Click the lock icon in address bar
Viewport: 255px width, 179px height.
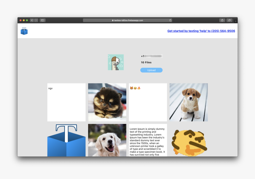113,20
